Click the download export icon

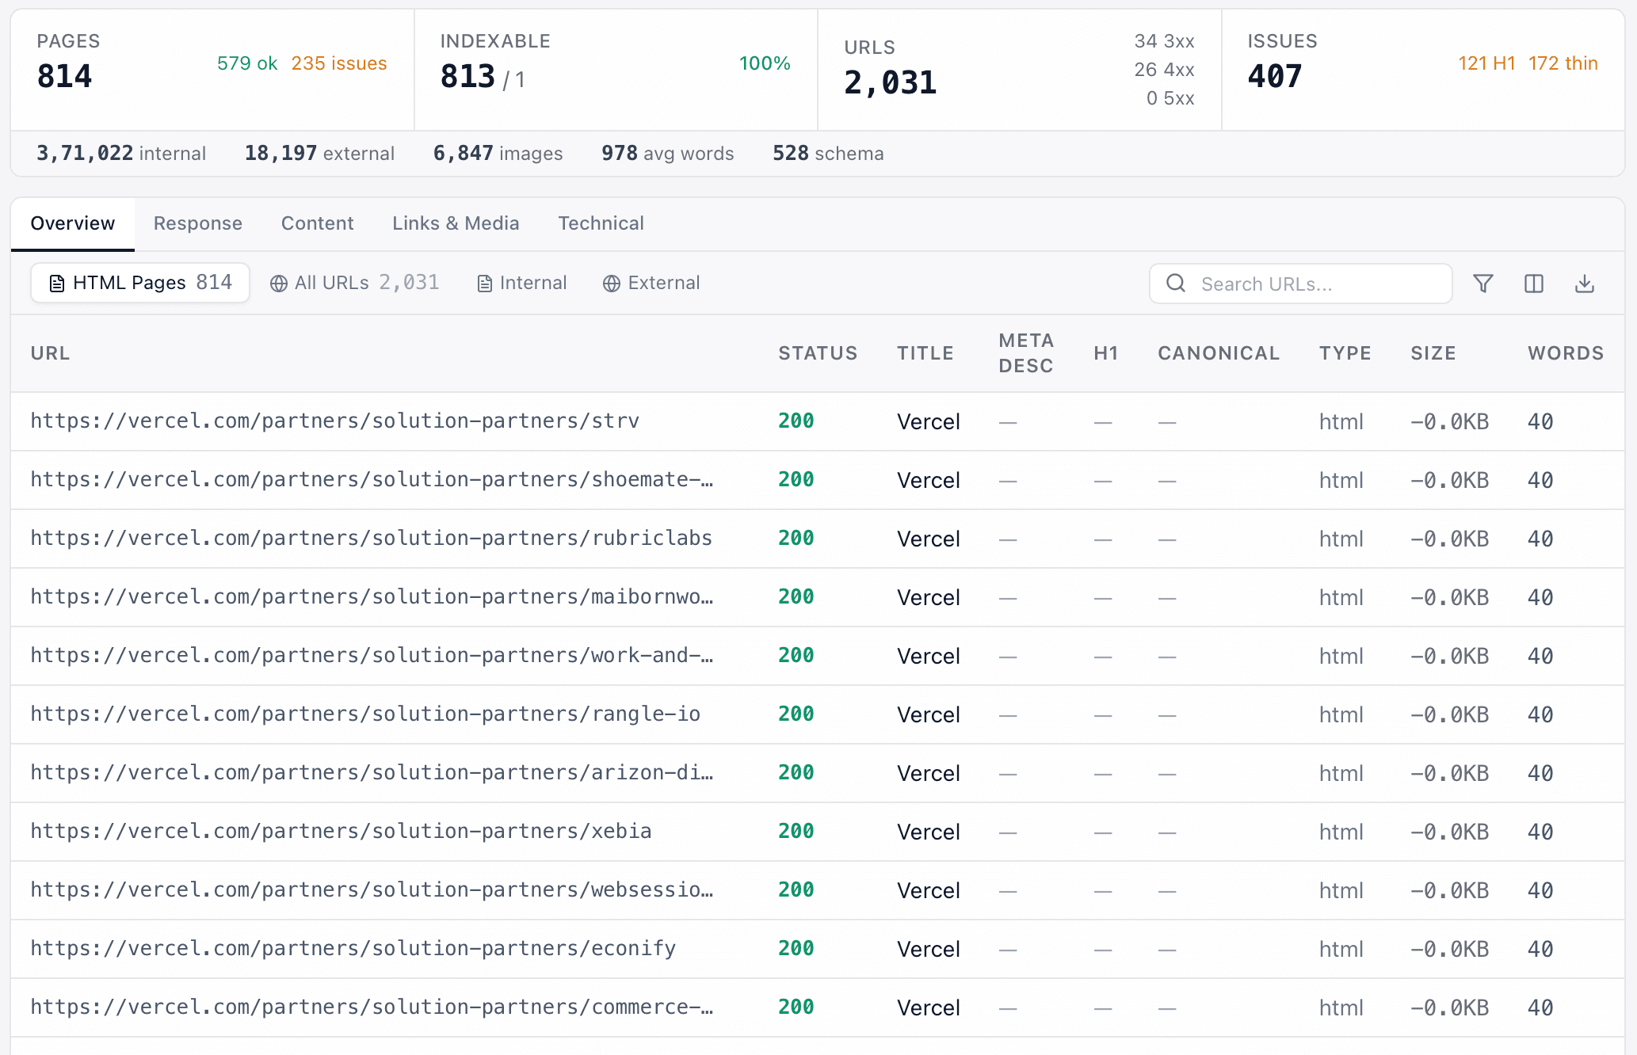(x=1585, y=283)
